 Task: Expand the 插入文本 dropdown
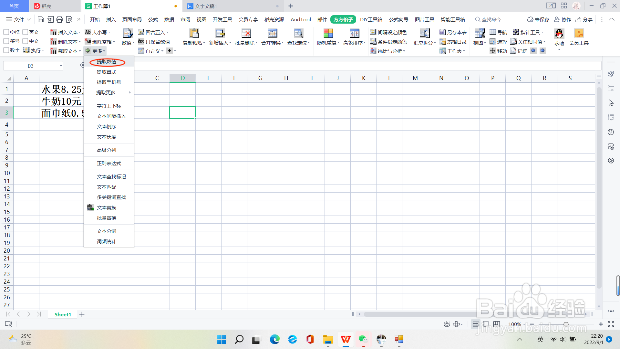(79, 32)
